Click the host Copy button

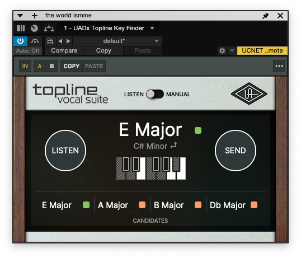pos(104,51)
